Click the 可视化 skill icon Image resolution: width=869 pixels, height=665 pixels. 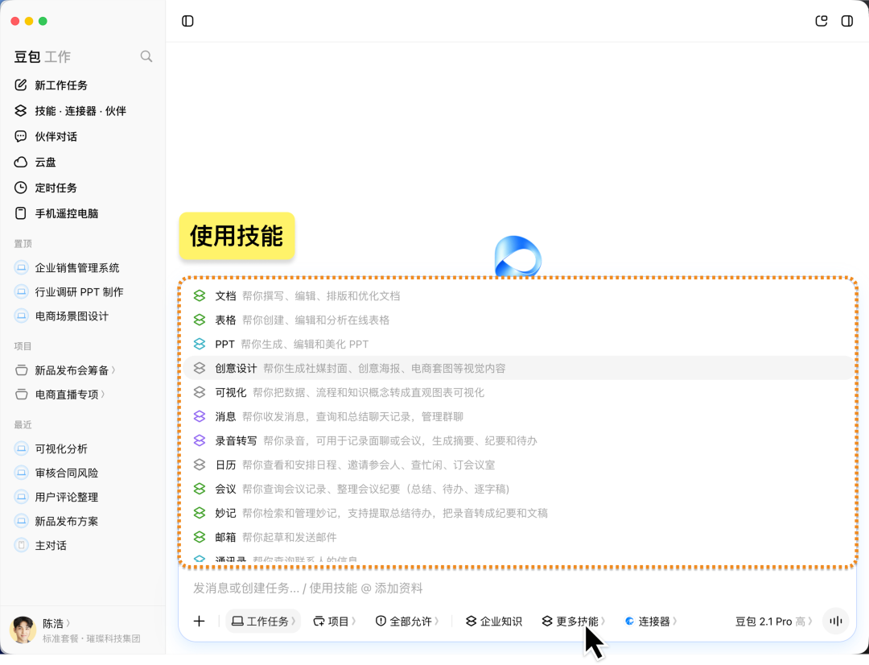(200, 392)
